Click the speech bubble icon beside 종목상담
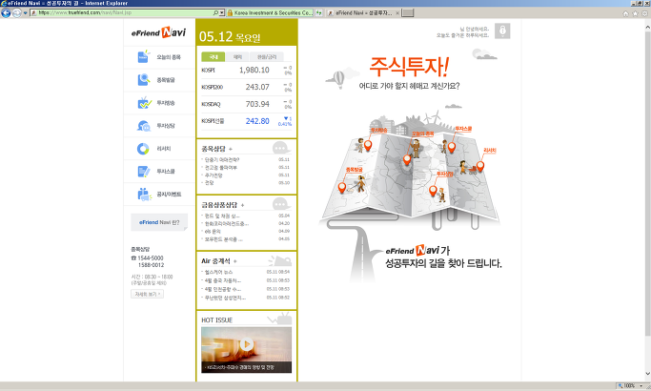This screenshot has height=391, width=651. pos(281,148)
